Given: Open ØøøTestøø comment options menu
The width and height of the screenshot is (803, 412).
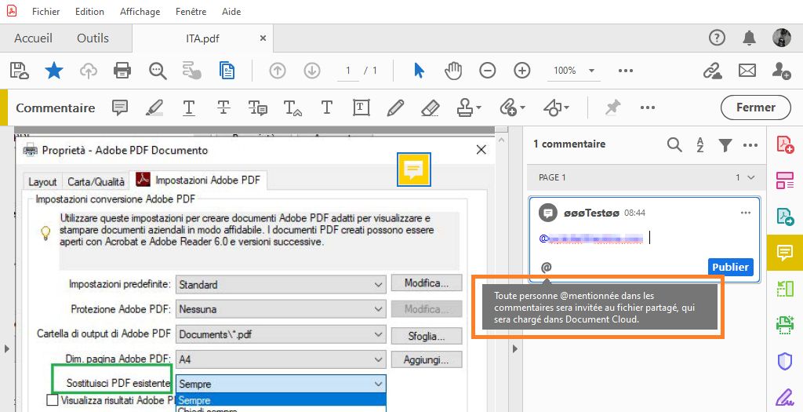Looking at the screenshot, I should (x=746, y=213).
